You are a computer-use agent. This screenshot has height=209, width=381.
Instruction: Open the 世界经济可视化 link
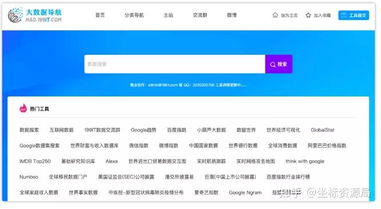[283, 130]
